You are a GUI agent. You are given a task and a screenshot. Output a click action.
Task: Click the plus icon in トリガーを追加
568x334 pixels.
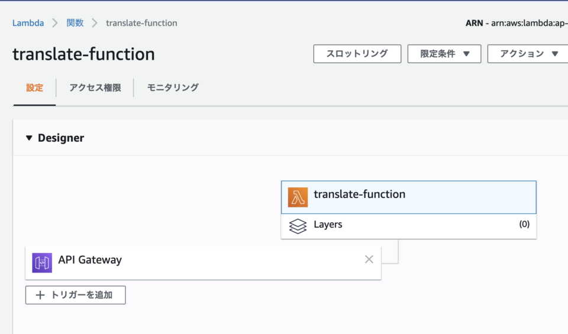[40, 296]
